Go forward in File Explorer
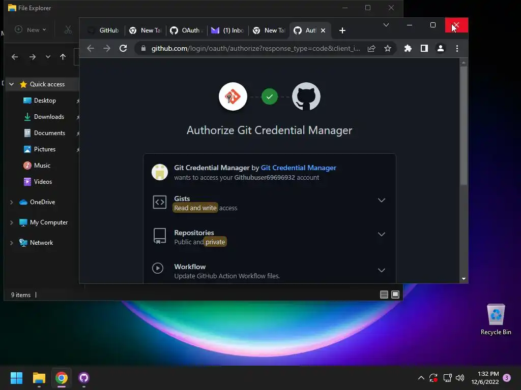The width and height of the screenshot is (521, 390). (32, 57)
